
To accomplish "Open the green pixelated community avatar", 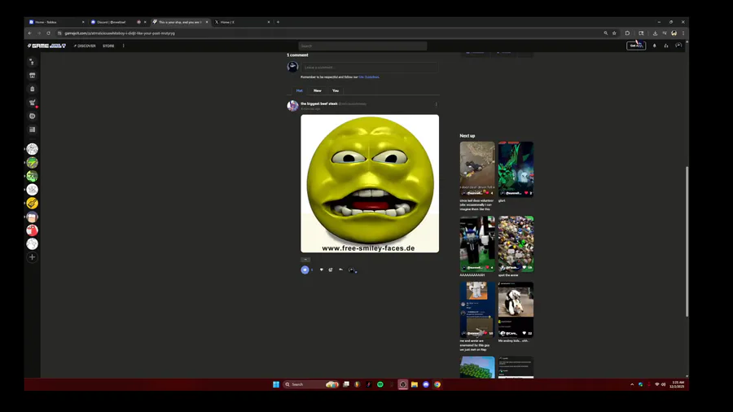I will pyautogui.click(x=33, y=176).
